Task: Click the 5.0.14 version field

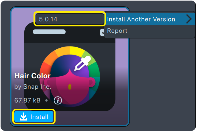Action: coord(70,19)
